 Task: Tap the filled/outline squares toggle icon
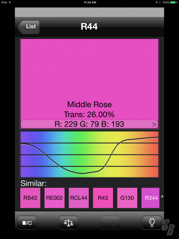pos(27,222)
